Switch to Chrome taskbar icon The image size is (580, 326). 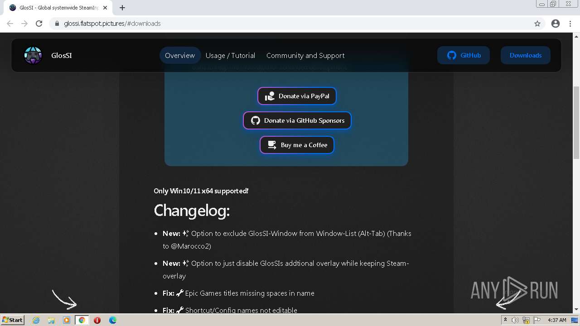click(82, 320)
